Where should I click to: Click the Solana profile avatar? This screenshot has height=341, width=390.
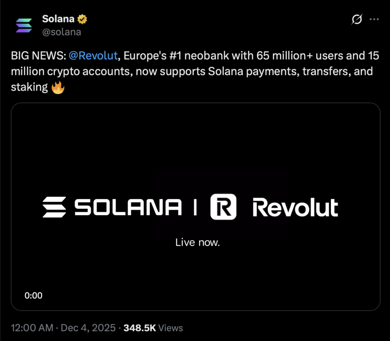[x=24, y=24]
